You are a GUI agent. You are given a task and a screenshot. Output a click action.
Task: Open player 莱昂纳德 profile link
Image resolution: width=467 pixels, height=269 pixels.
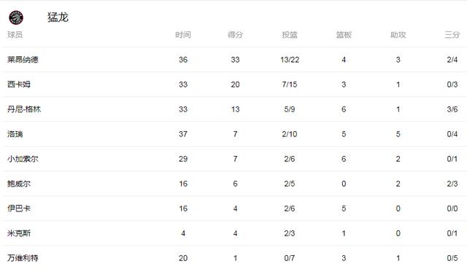23,60
